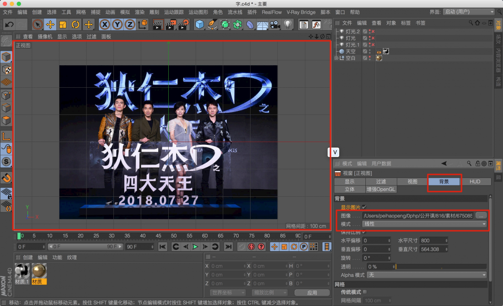Open the render settings clapperboard with gear

[x=183, y=24]
